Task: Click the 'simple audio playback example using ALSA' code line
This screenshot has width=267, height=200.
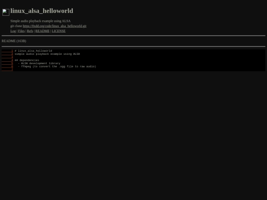Action: [x=47, y=54]
